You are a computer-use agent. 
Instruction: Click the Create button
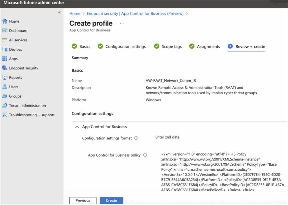pos(111,201)
